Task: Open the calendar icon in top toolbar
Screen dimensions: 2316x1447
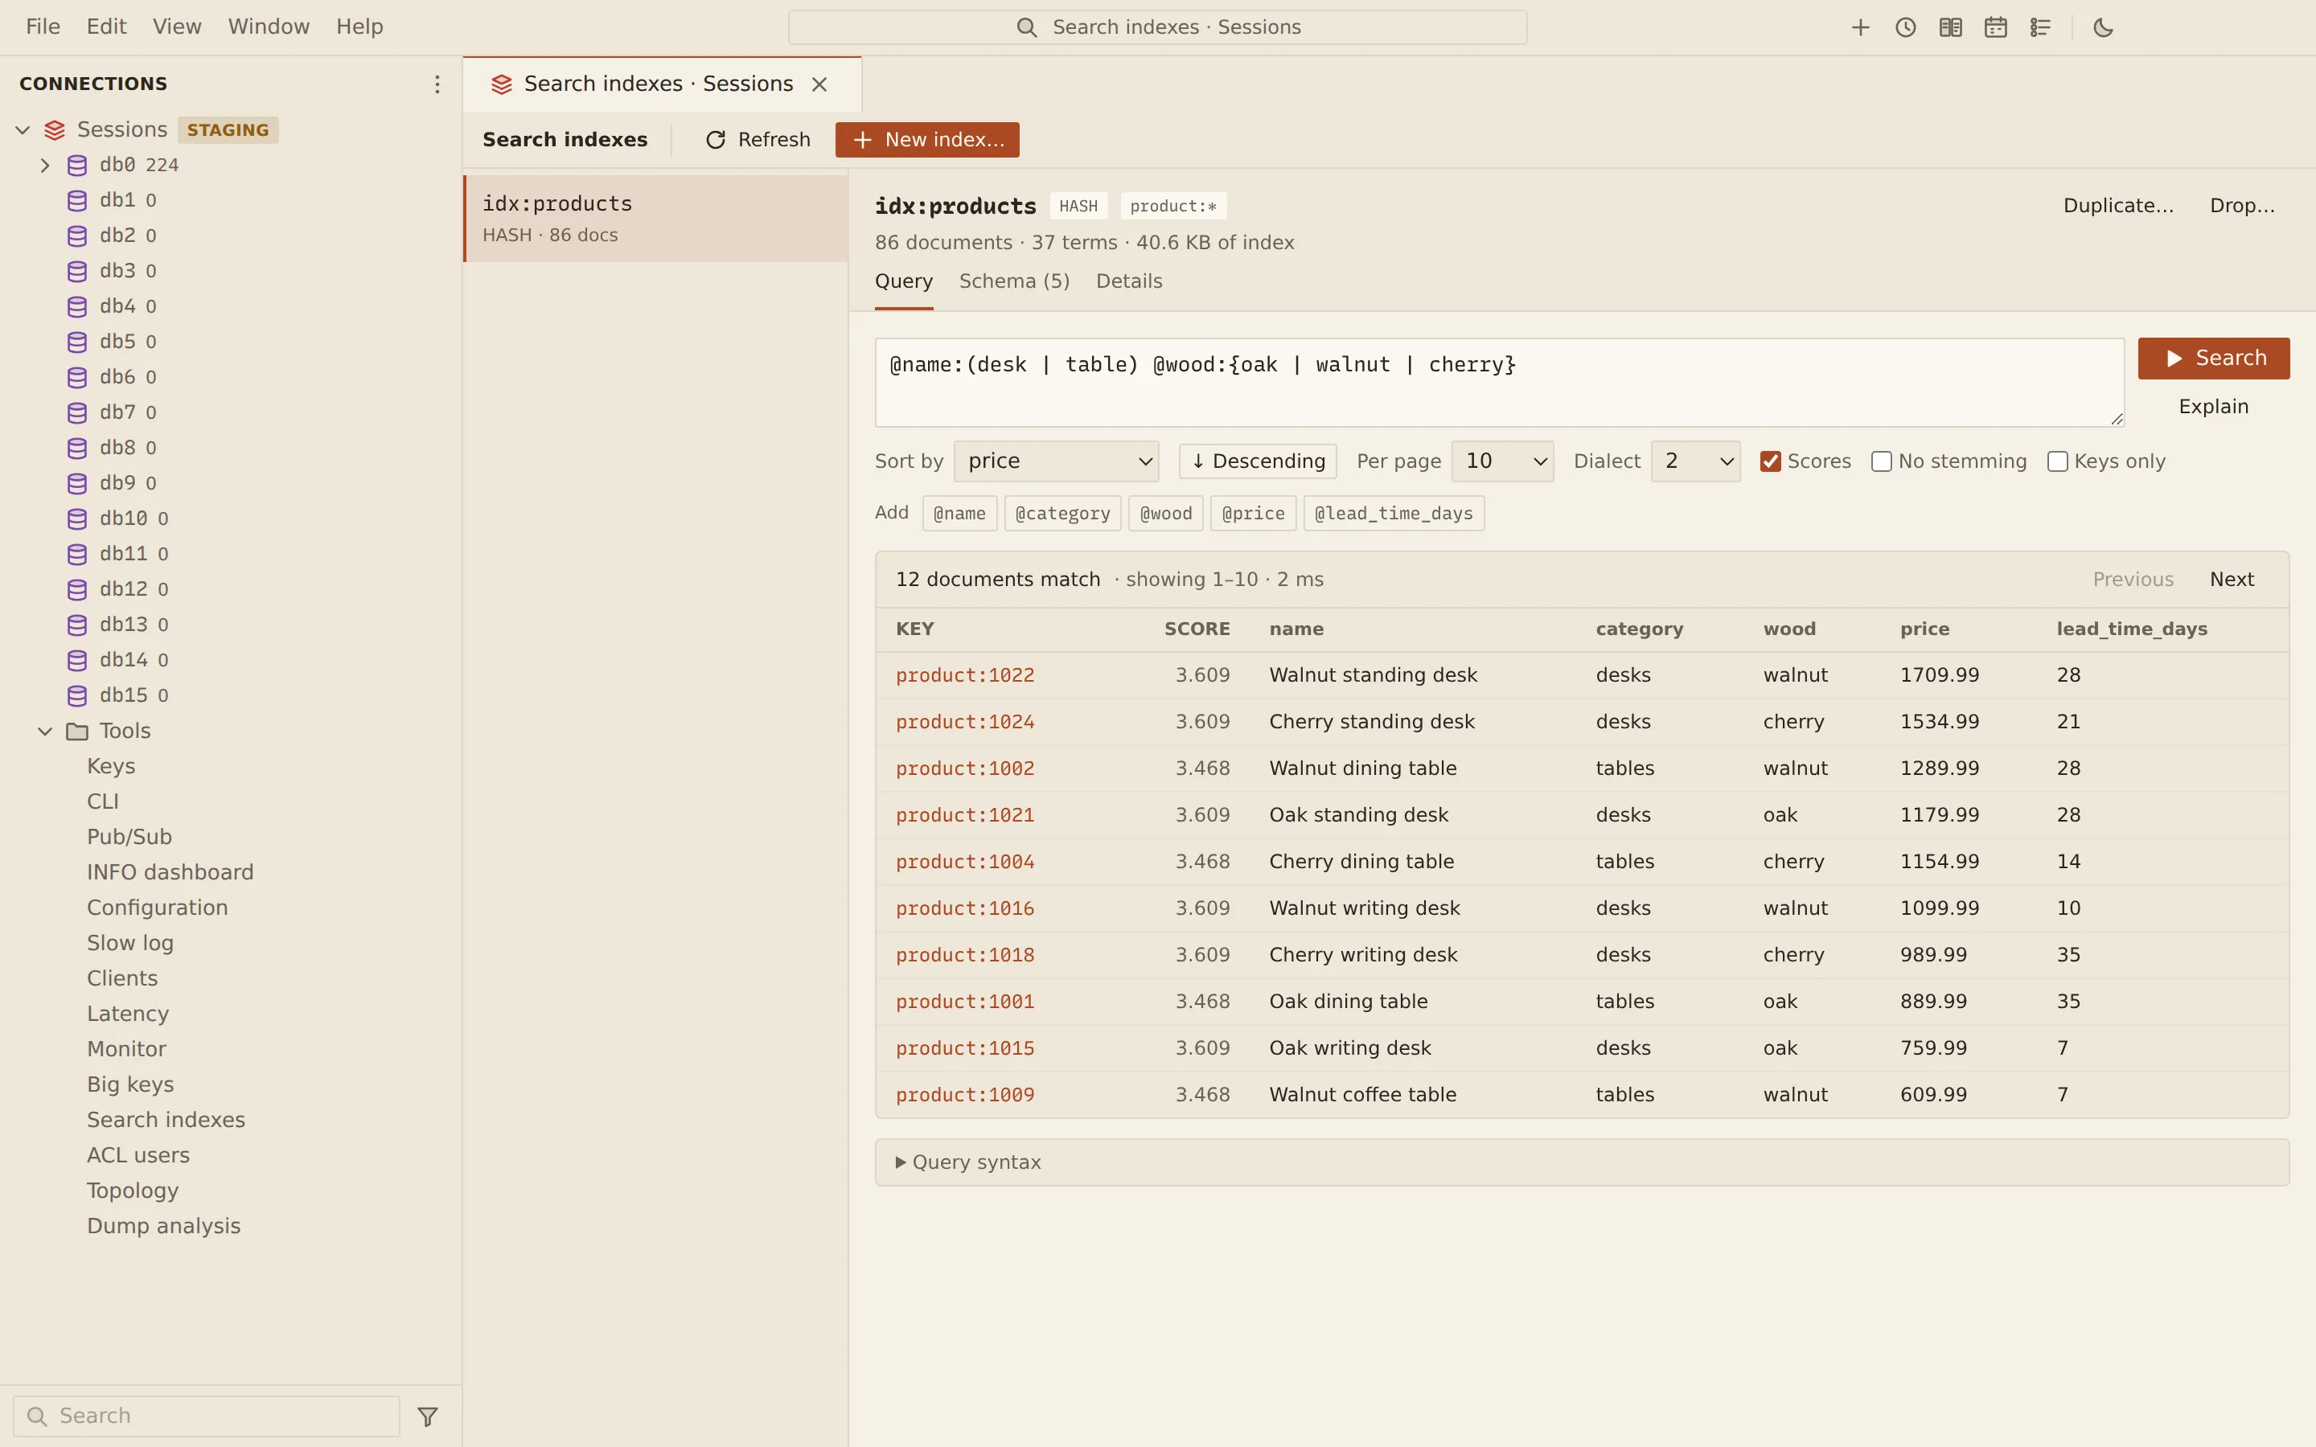Action: 1994,28
